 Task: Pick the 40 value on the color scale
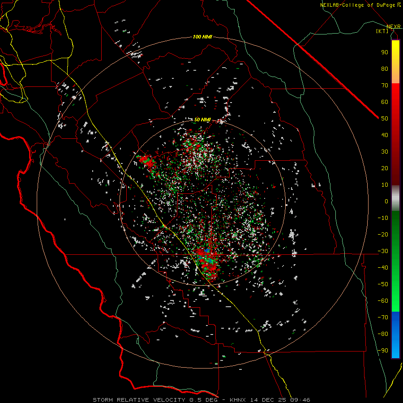[385, 135]
